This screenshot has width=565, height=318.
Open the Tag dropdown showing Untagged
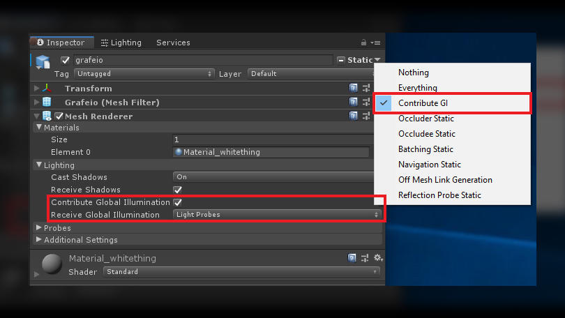pos(144,73)
